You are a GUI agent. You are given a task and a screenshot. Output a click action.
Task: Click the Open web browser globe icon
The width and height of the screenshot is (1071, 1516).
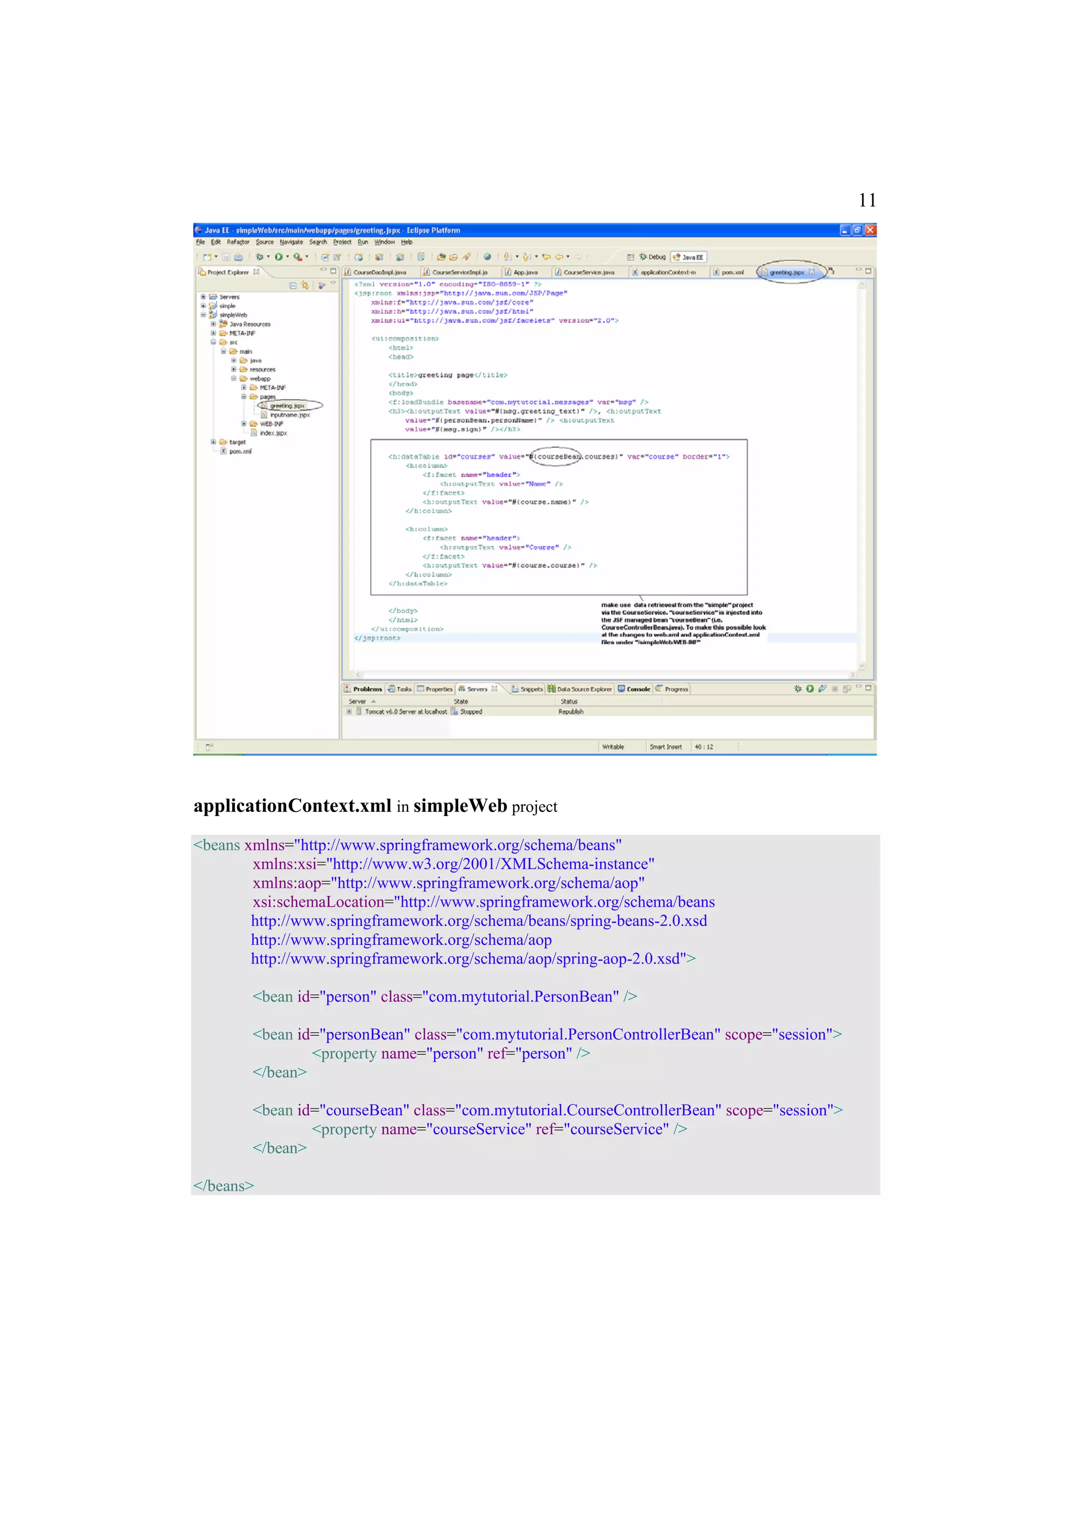pyautogui.click(x=487, y=257)
